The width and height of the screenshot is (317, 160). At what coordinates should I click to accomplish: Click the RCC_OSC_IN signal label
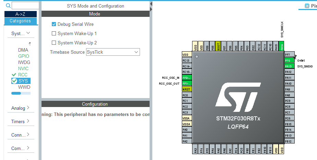tap(171, 78)
